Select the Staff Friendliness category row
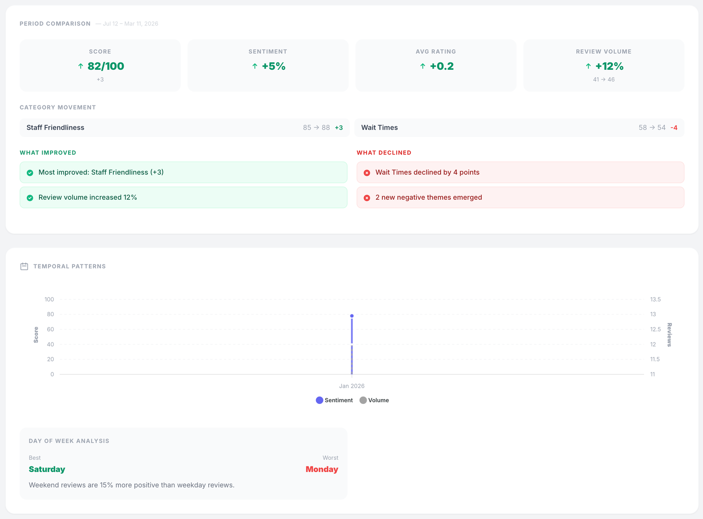 click(x=183, y=127)
